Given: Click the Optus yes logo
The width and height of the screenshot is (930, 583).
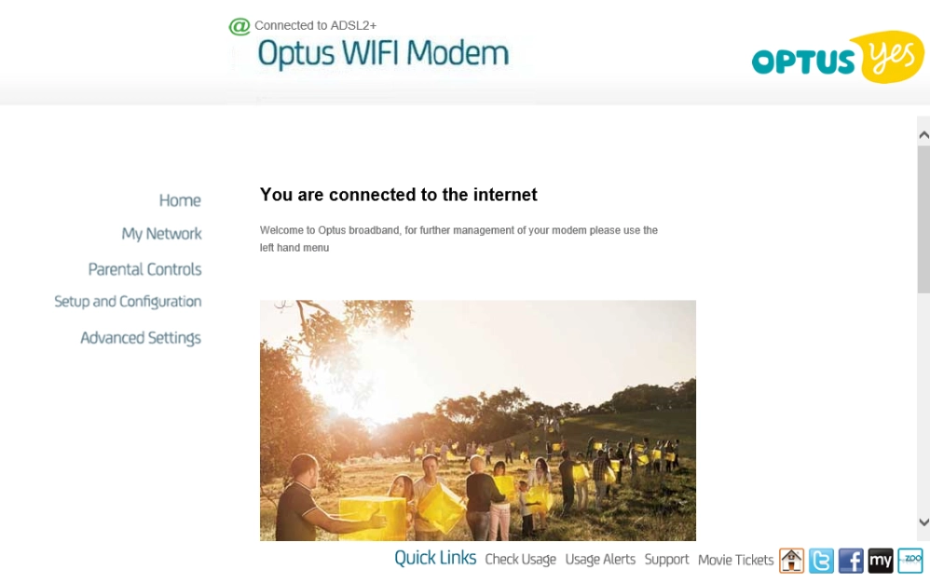Looking at the screenshot, I should (x=838, y=57).
